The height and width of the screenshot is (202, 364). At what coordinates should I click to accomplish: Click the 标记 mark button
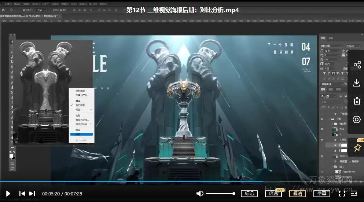click(x=249, y=194)
